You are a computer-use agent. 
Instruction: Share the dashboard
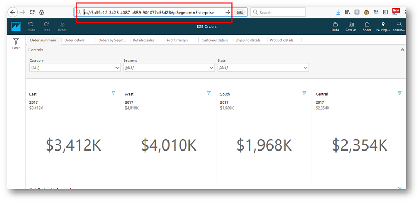(x=367, y=26)
